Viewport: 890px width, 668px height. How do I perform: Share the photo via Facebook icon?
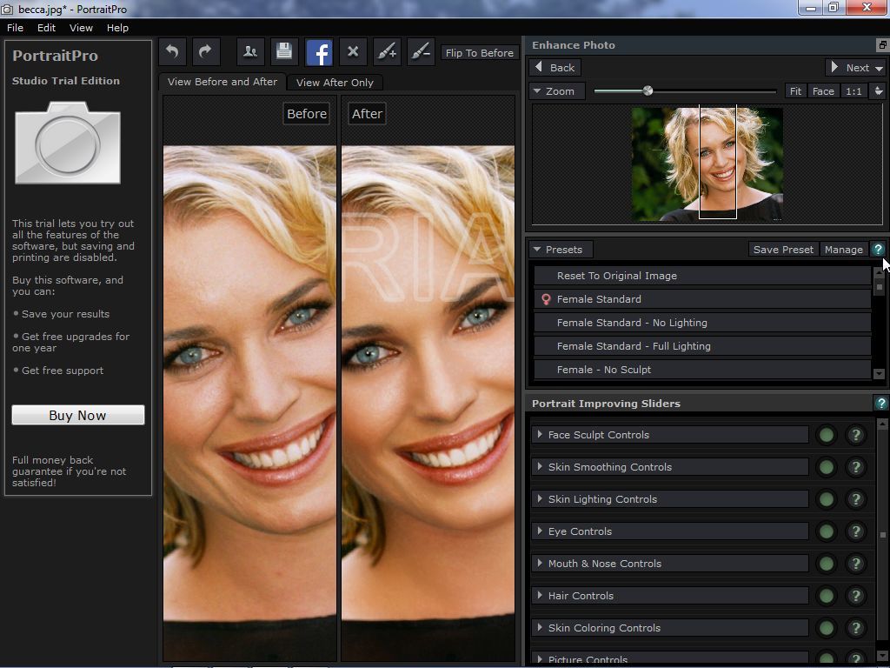click(x=319, y=52)
